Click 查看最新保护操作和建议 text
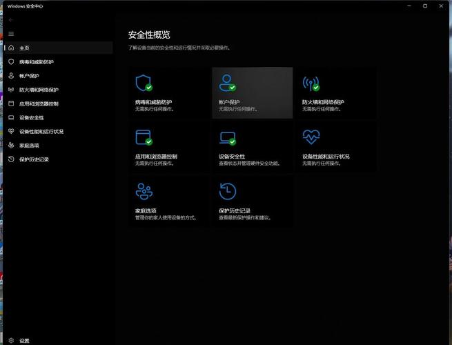Viewport: 452px width, 345px height. coord(244,217)
